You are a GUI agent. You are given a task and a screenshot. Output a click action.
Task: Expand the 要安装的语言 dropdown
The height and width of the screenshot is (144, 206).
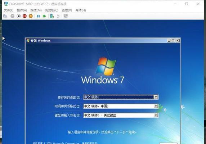[x=156, y=97]
